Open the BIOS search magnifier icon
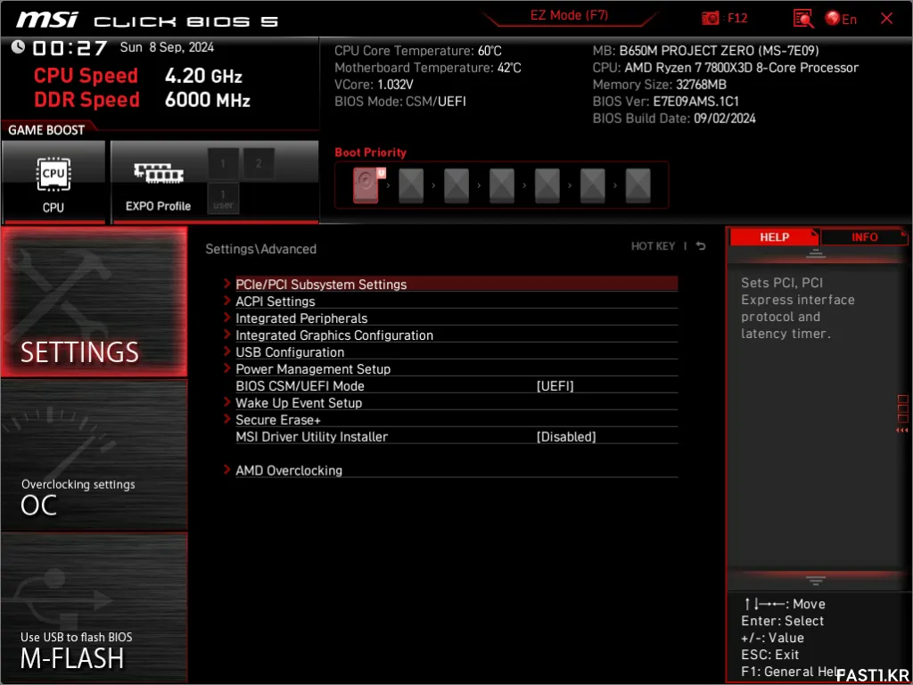Image resolution: width=913 pixels, height=685 pixels. [803, 18]
